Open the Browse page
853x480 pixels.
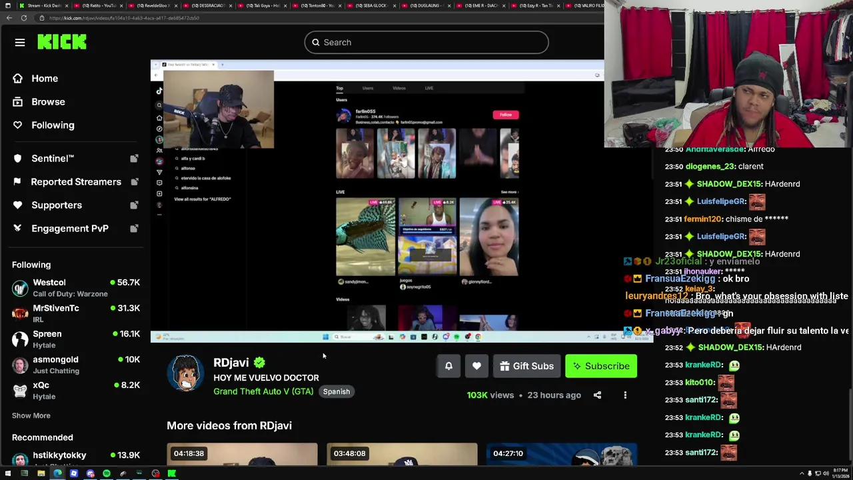tap(48, 102)
